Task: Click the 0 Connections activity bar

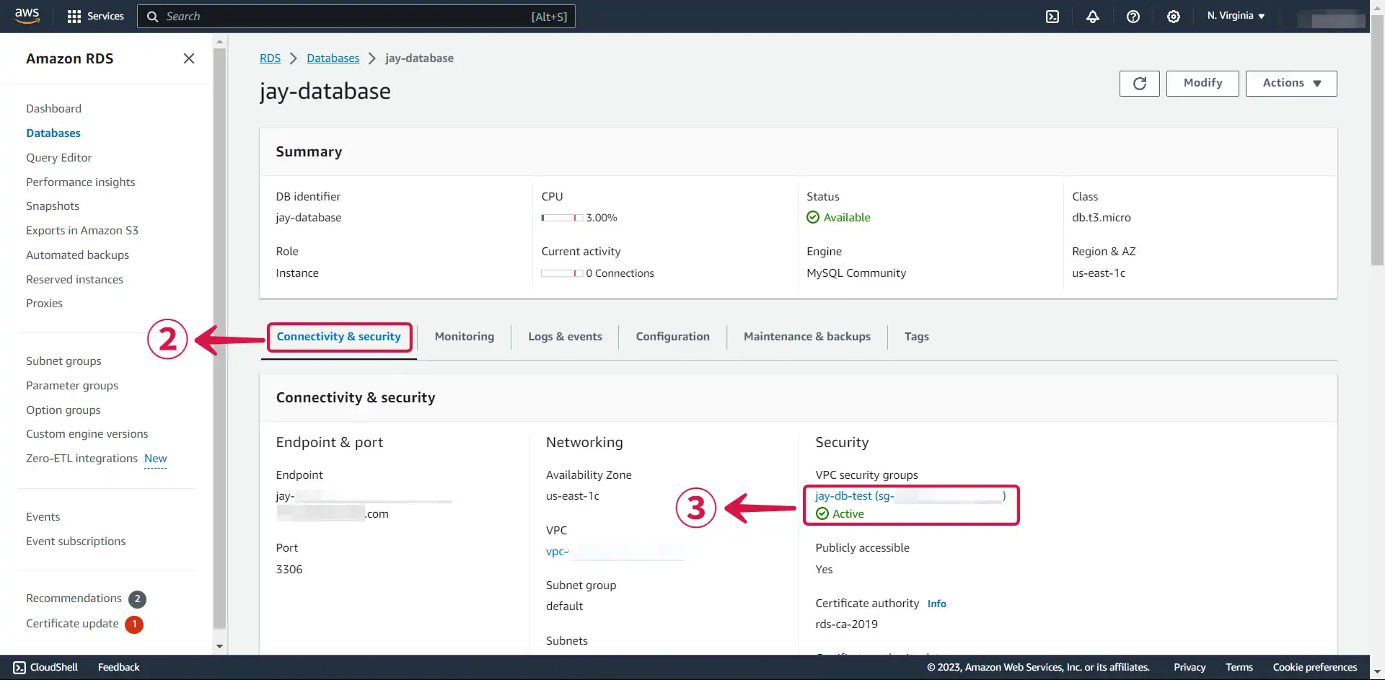Action: 562,273
